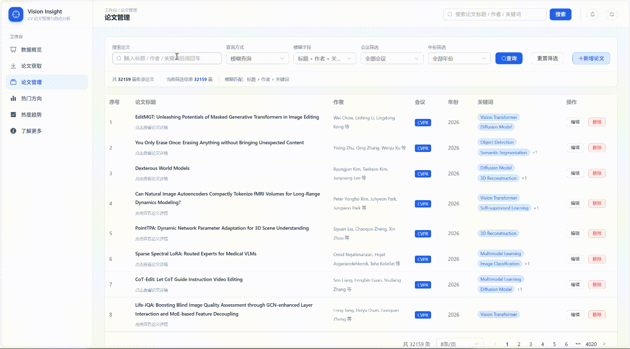Edit the PointTPA paper row
The image size is (630, 349).
pyautogui.click(x=575, y=233)
